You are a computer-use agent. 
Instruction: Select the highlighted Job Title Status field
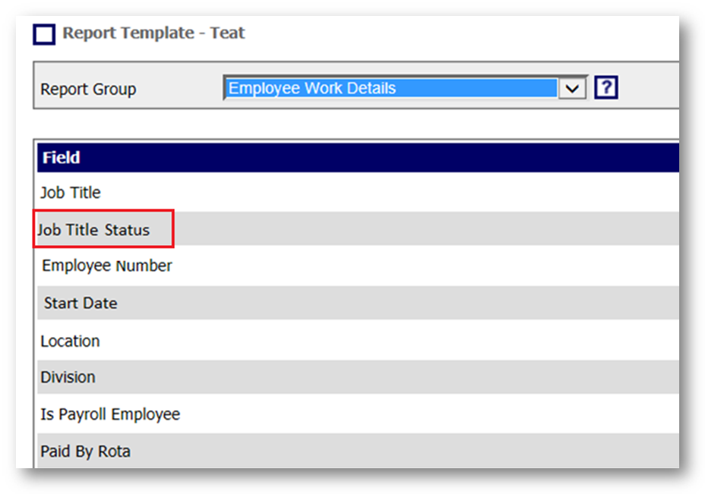point(95,230)
